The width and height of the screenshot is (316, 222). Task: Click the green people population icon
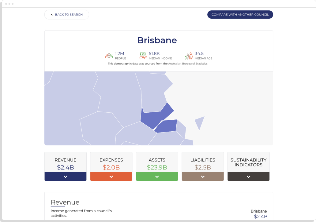tap(109, 55)
